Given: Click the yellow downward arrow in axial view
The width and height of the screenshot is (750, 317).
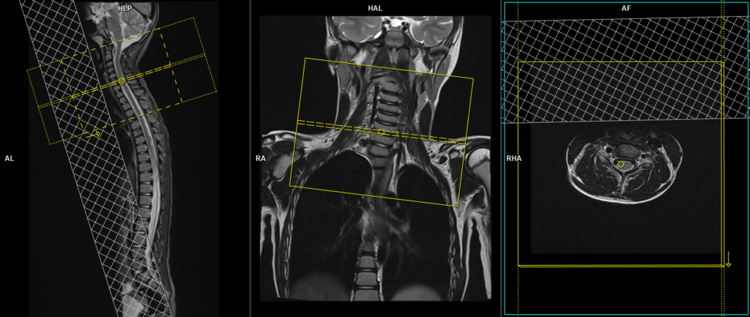Looking at the screenshot, I should pos(729,259).
